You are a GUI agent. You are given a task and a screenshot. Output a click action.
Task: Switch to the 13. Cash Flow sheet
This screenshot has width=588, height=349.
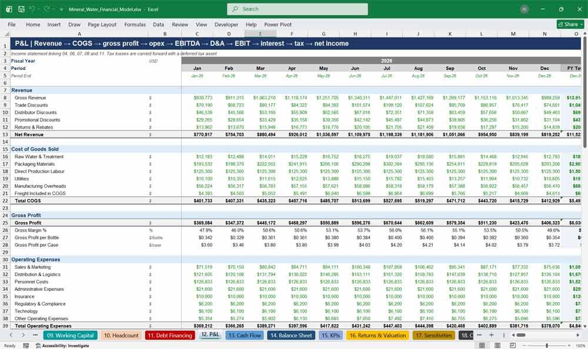(245, 335)
